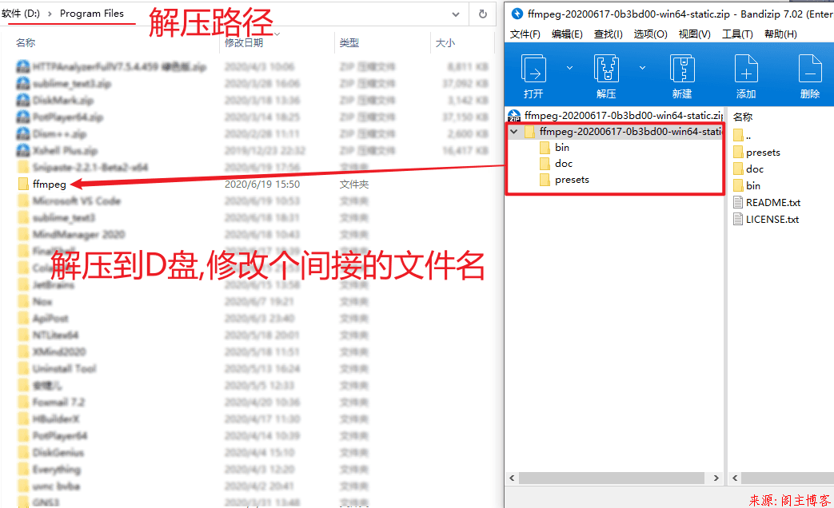Viewport: 834px width, 508px height.
Task: Click the Program Files breadcrumb
Action: [x=91, y=14]
